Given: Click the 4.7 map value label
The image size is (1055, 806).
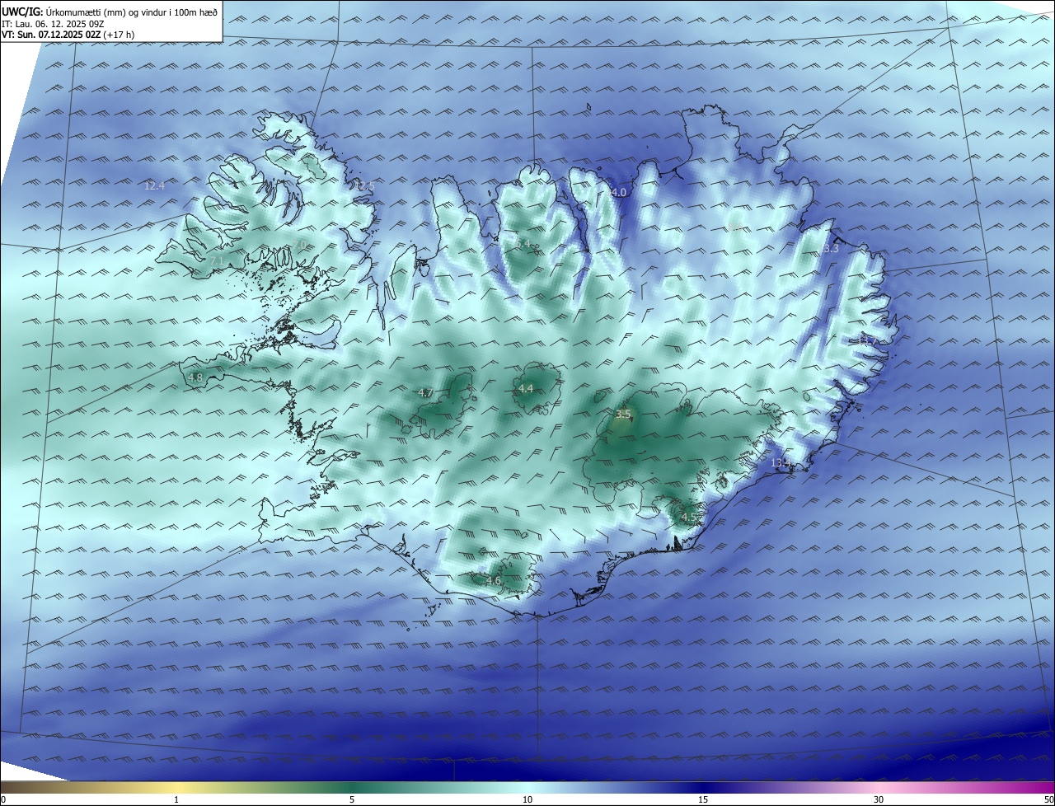Looking at the screenshot, I should (425, 393).
